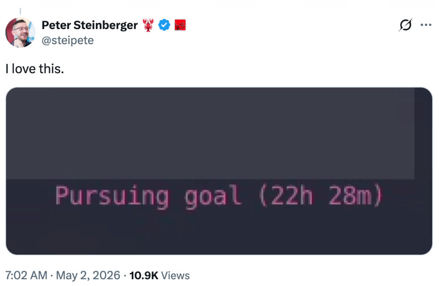Click the dark strip at image's right edge

pyautogui.click(x=423, y=133)
